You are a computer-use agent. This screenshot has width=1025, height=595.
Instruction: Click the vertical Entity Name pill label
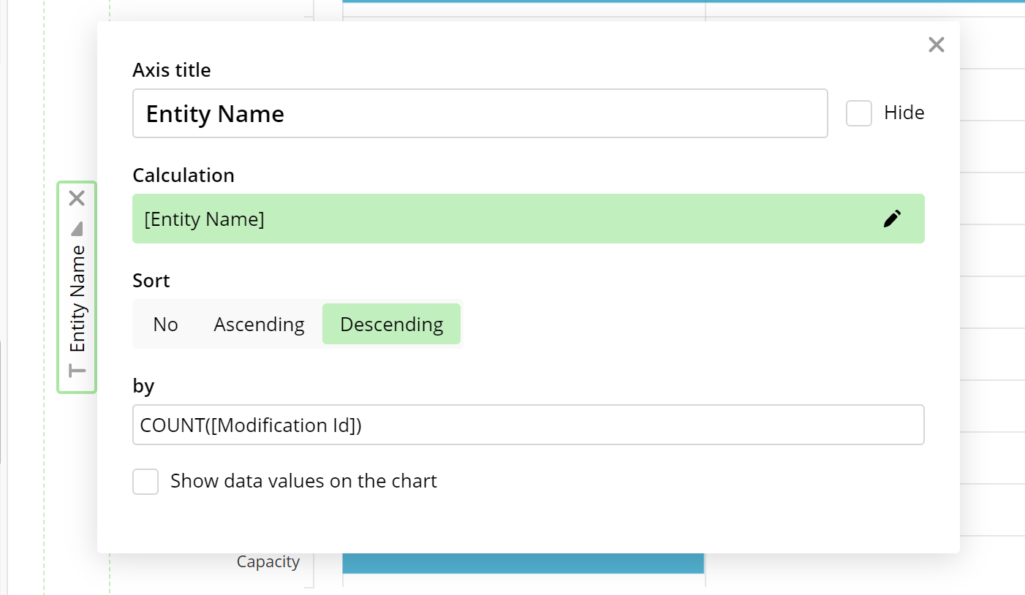point(77,298)
